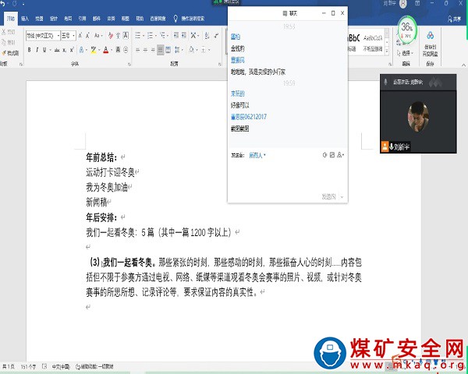Click accessibility checker in status bar
468x374 pixels.
94,366
